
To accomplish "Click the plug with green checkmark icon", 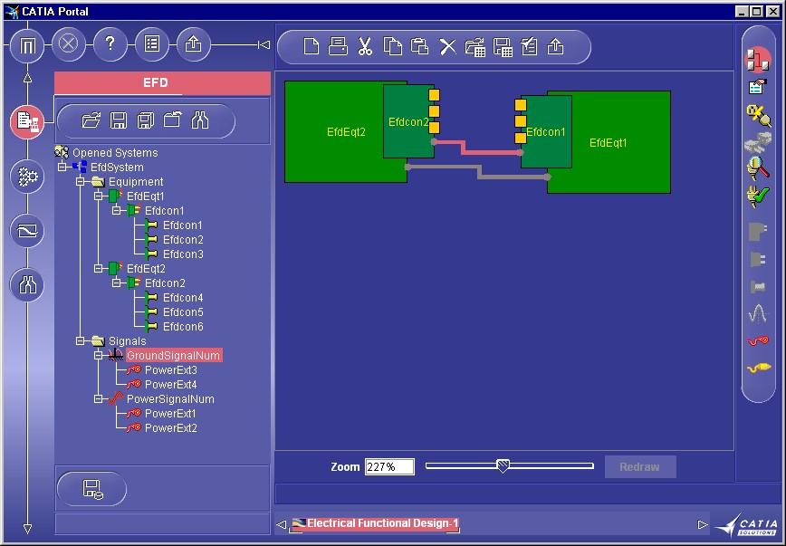I will pyautogui.click(x=758, y=196).
